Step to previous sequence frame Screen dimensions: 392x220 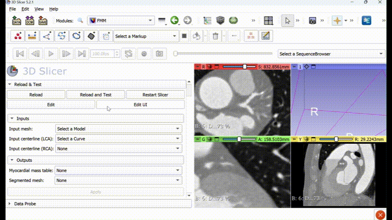35,54
